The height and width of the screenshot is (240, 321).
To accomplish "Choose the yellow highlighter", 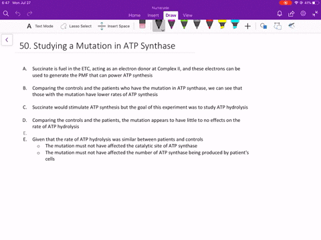I will [x=222, y=25].
